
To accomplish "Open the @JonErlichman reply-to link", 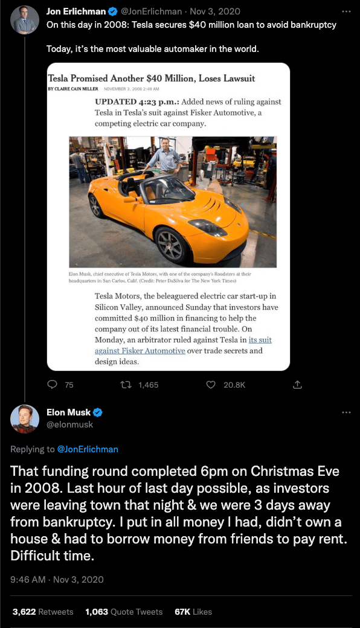I will (x=88, y=449).
